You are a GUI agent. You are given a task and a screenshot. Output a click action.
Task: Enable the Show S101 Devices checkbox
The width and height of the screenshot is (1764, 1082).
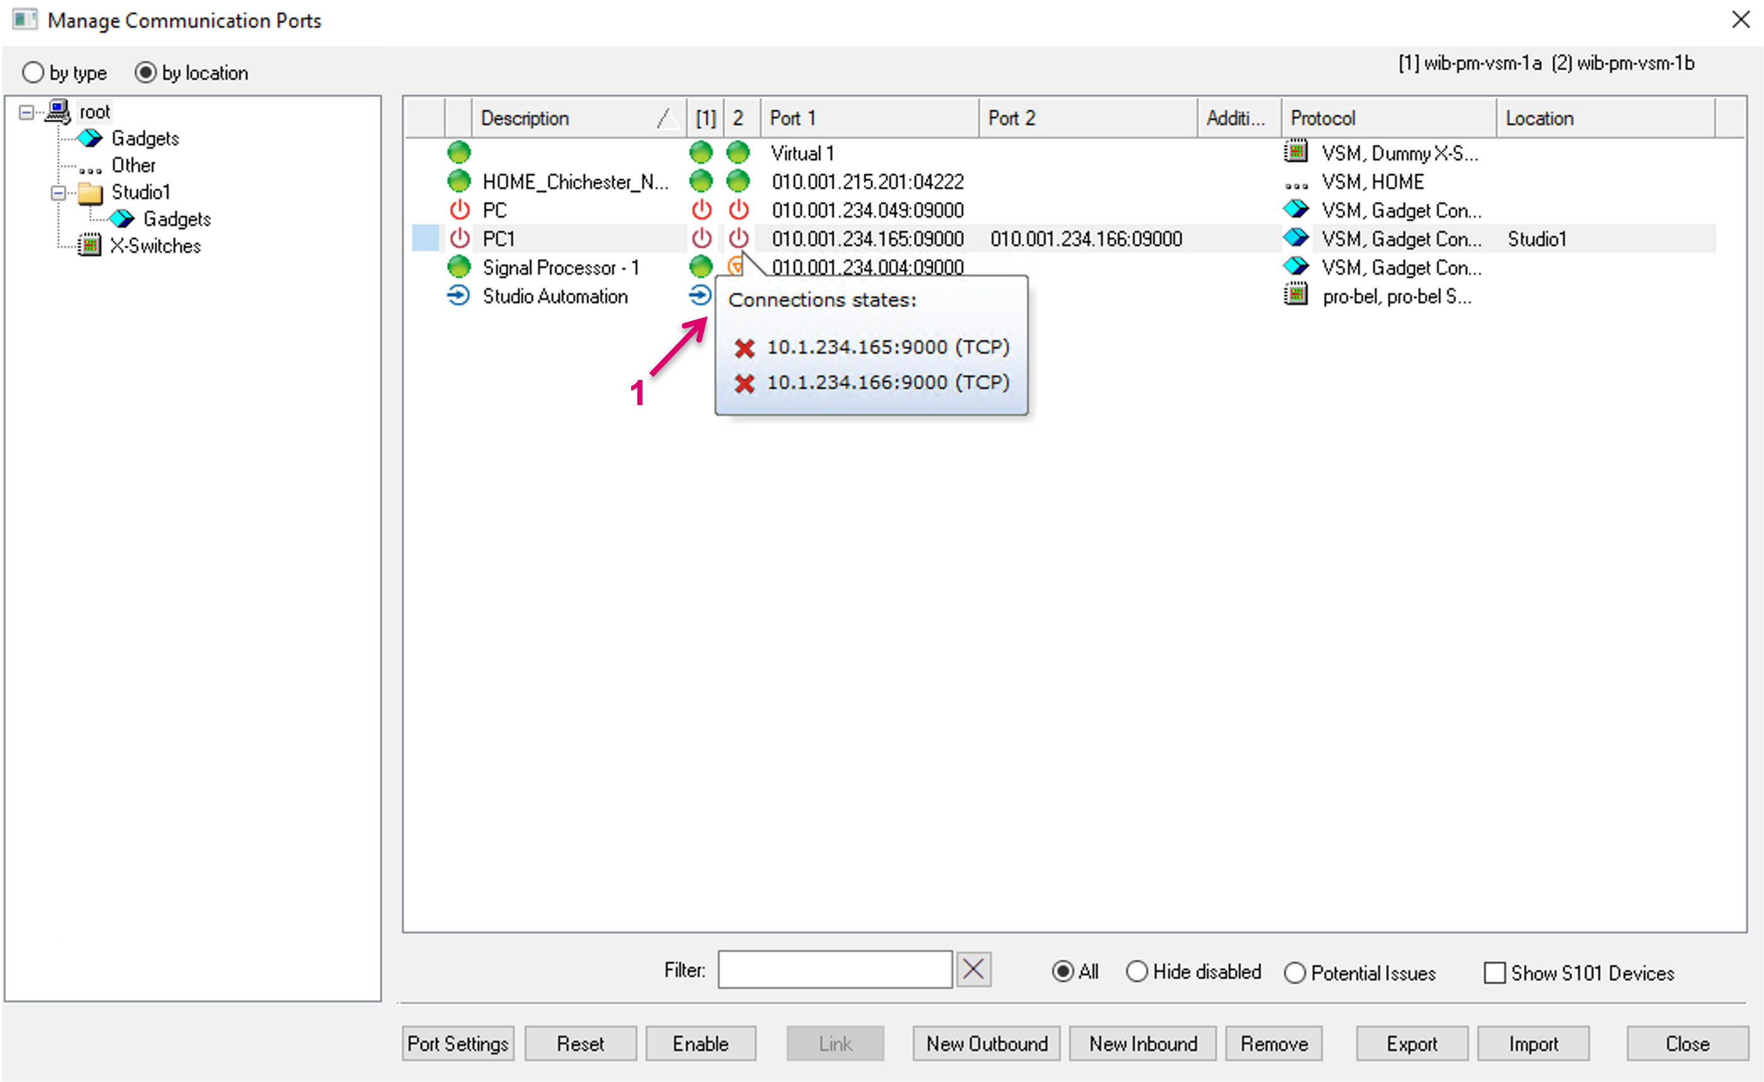[1494, 973]
